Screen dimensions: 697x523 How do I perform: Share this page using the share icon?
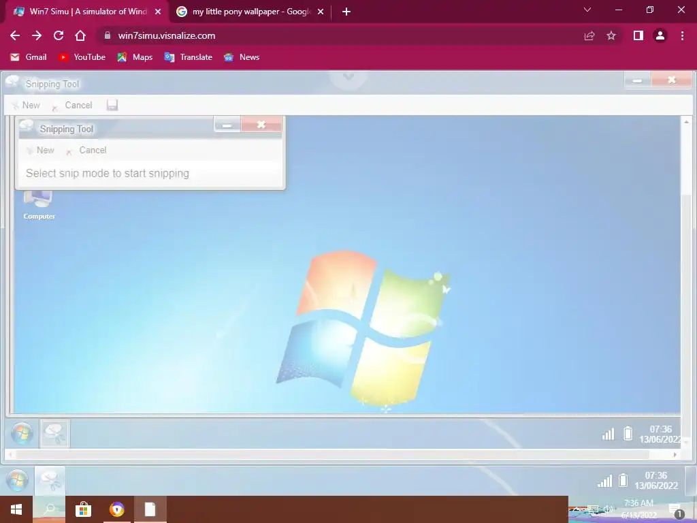pos(589,35)
